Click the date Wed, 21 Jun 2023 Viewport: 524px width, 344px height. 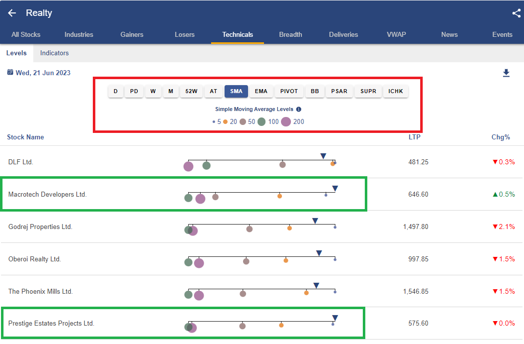43,73
